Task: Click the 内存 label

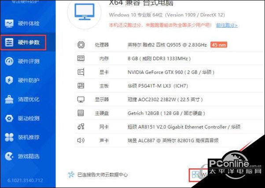Action: pyautogui.click(x=104, y=59)
